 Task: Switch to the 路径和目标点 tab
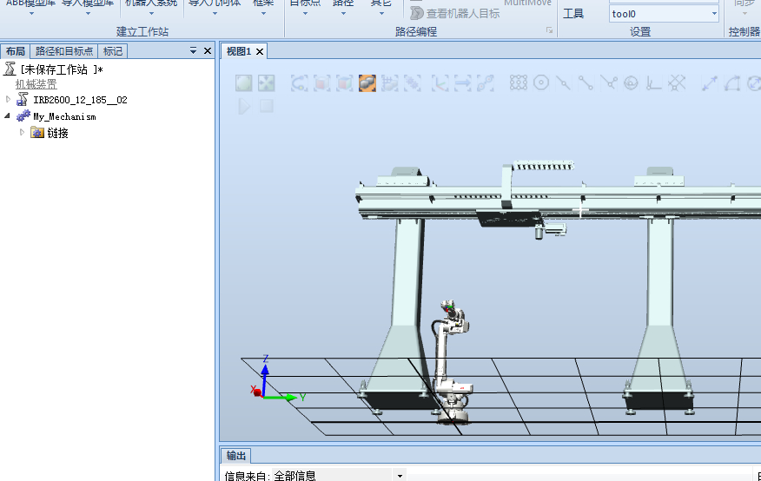point(63,51)
